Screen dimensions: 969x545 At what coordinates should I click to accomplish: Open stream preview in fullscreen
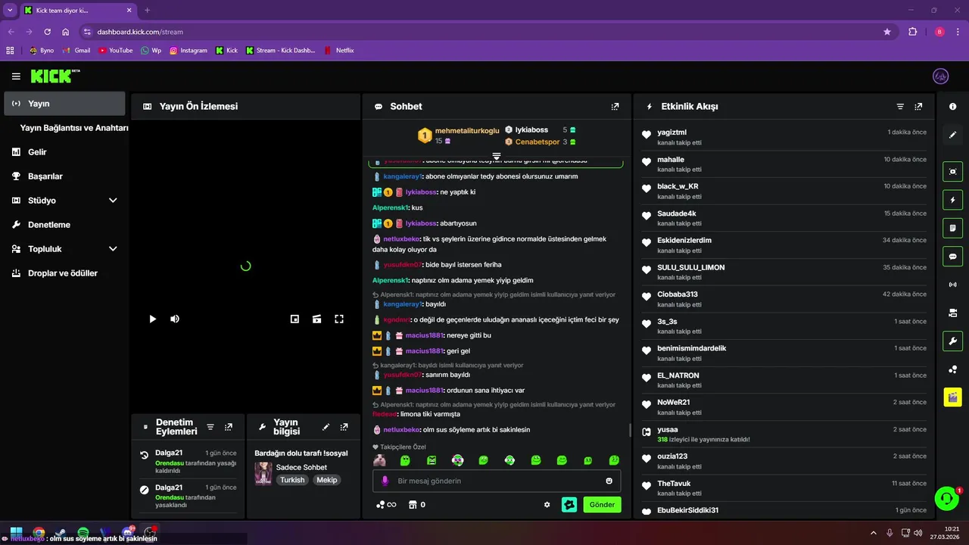tap(339, 319)
